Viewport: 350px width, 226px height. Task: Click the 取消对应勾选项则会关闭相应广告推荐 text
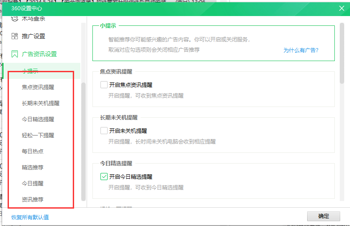click(154, 50)
